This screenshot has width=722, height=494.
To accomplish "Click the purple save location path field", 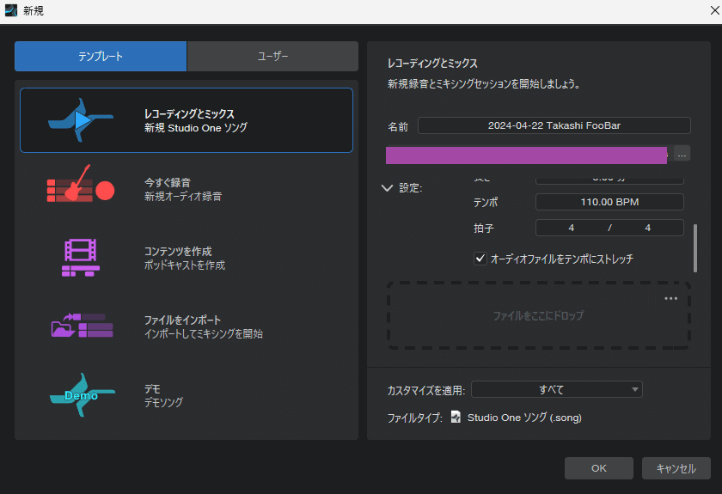I will (526, 156).
